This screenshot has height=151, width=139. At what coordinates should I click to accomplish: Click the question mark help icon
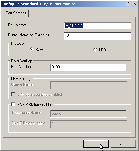[129, 4]
